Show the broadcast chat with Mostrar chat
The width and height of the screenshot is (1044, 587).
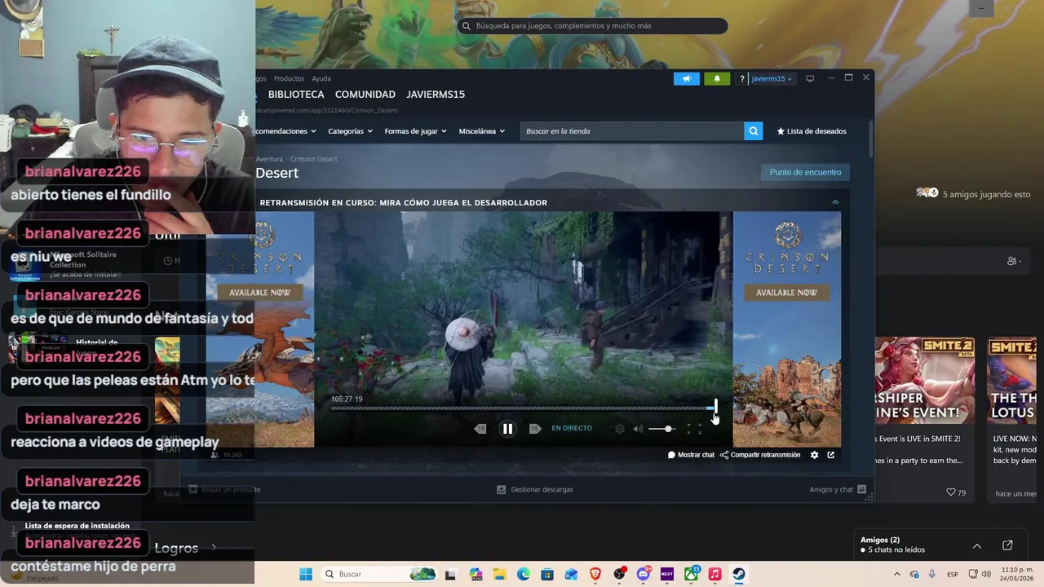click(x=691, y=455)
